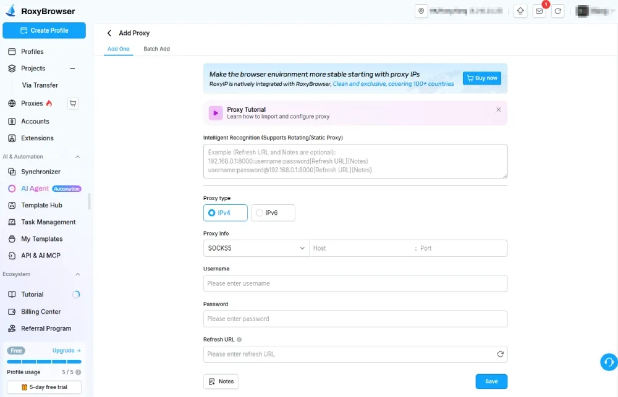The image size is (618, 397).
Task: Collapse the AI & Automation section
Action: click(78, 157)
